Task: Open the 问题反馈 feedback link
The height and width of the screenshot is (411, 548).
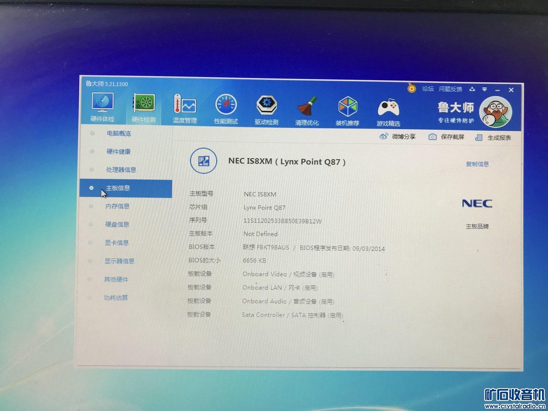Action: point(450,89)
